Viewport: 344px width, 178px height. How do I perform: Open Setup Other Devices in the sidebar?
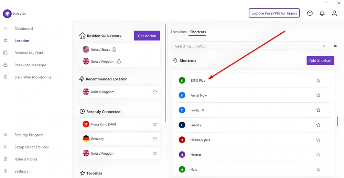[x=32, y=147]
